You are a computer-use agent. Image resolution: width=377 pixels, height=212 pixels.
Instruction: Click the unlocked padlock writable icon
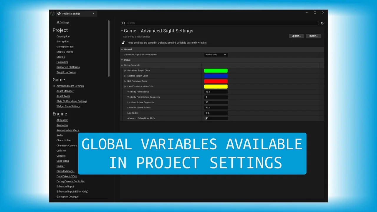click(x=123, y=43)
